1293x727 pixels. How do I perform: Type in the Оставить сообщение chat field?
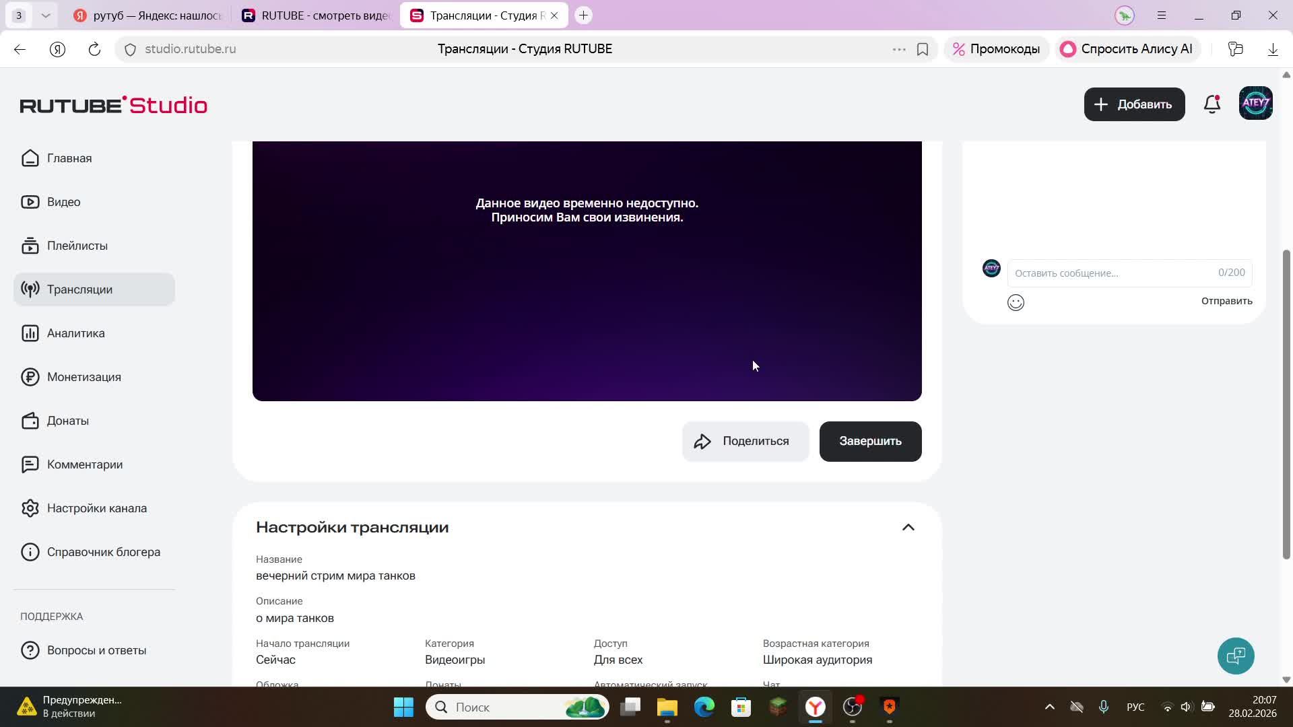(x=1111, y=273)
